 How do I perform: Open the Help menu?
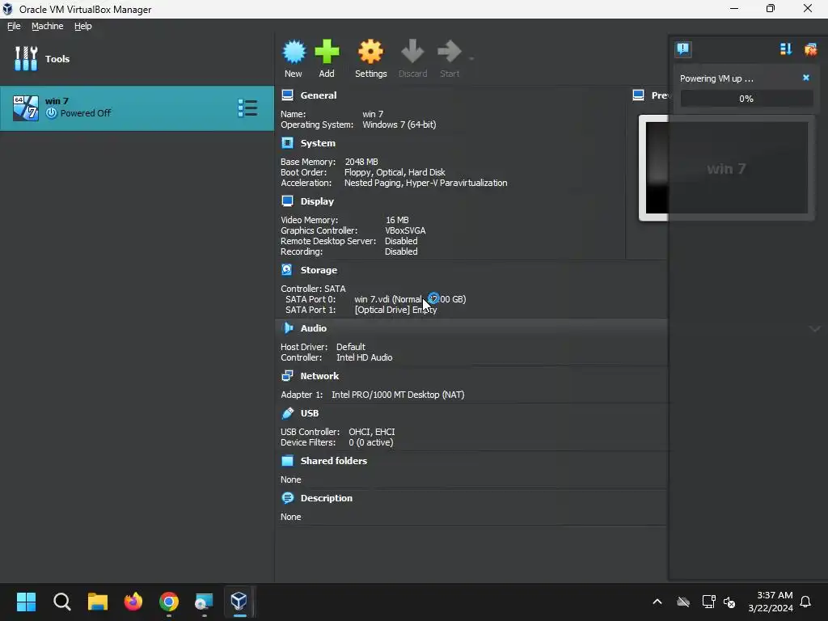[83, 26]
